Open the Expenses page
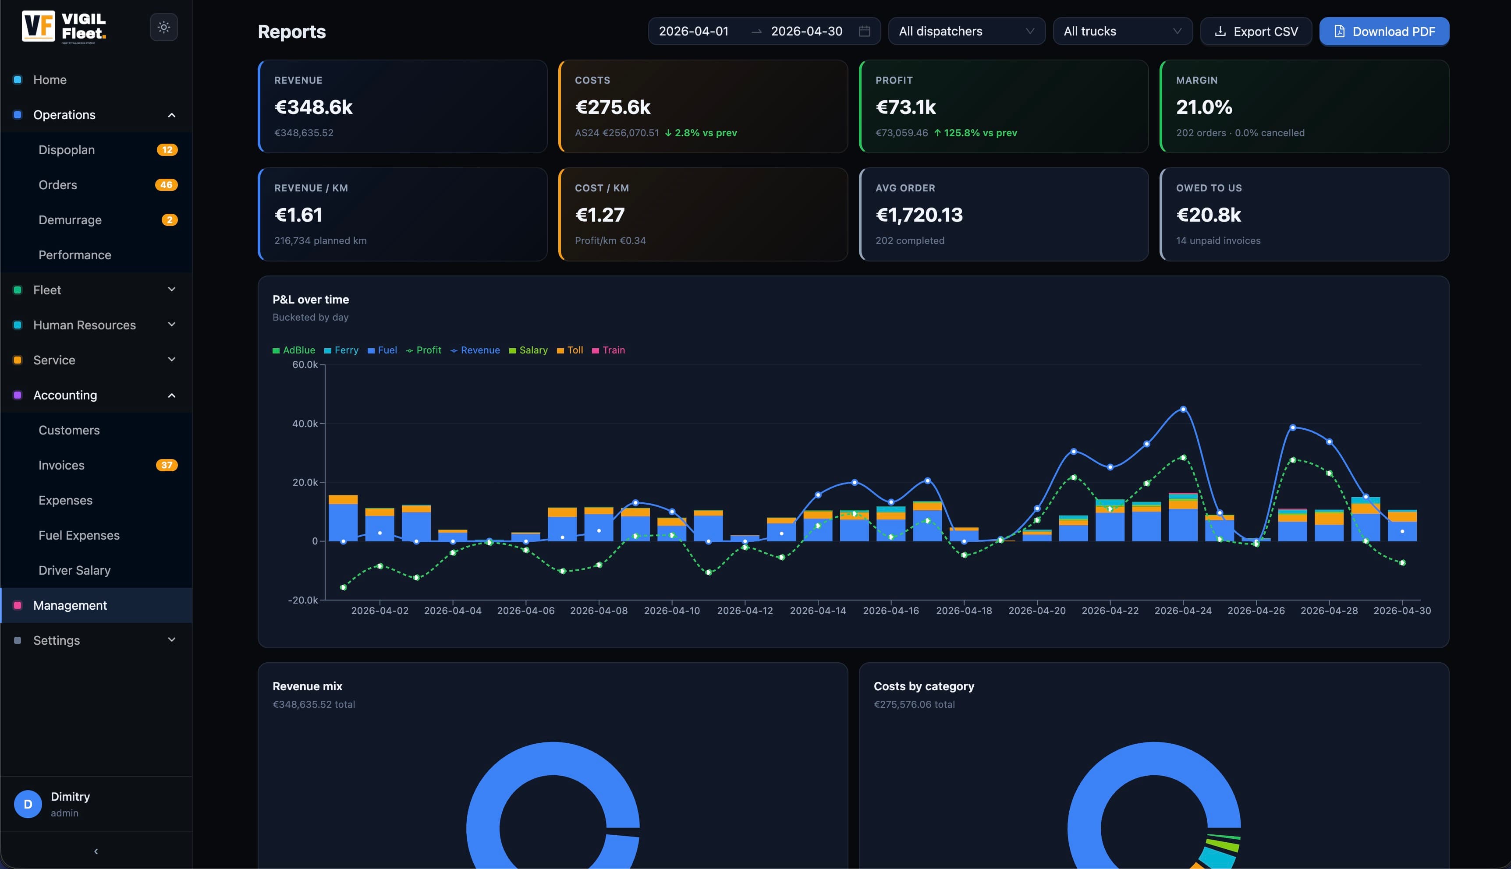This screenshot has height=869, width=1511. pos(97,500)
